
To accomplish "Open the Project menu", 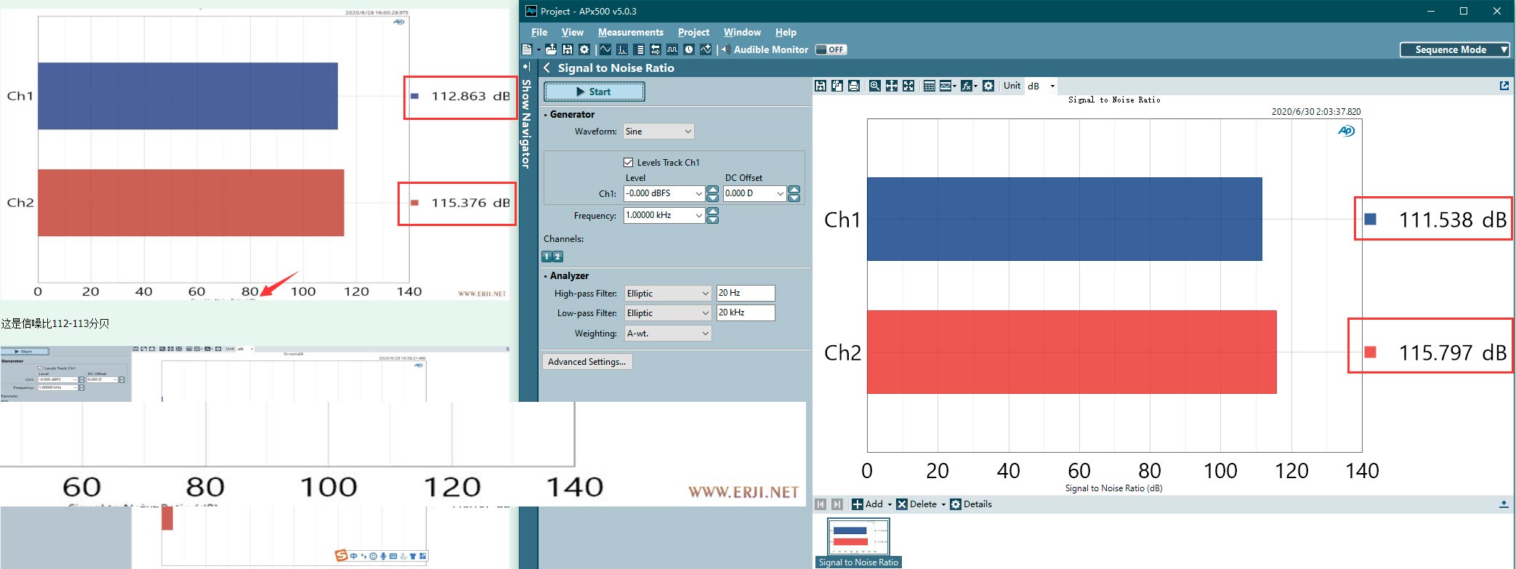I will click(693, 32).
